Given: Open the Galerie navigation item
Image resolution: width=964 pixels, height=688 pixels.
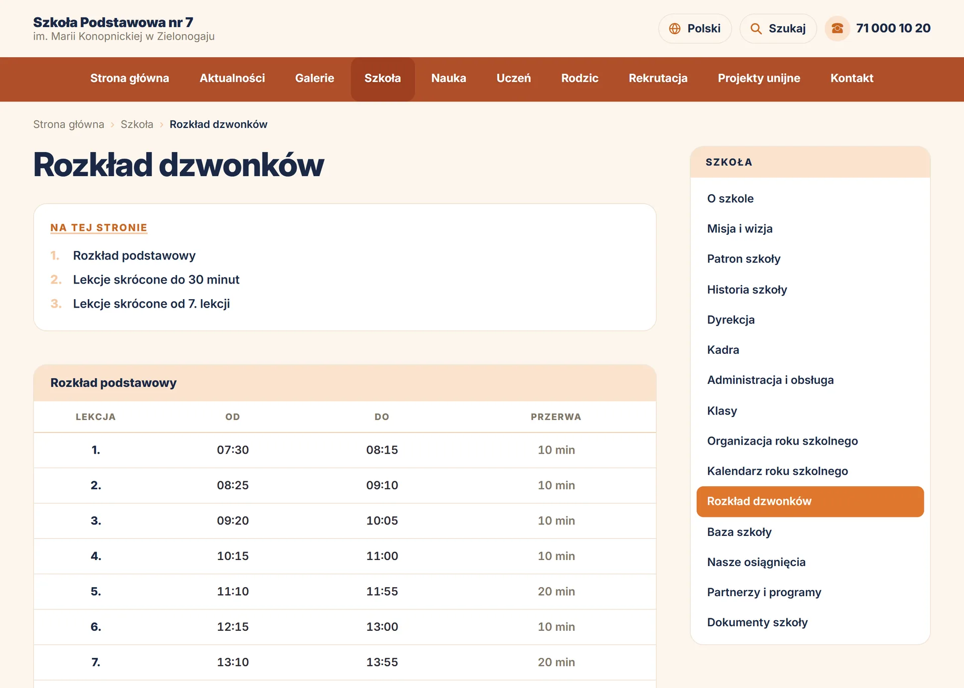Looking at the screenshot, I should point(315,79).
